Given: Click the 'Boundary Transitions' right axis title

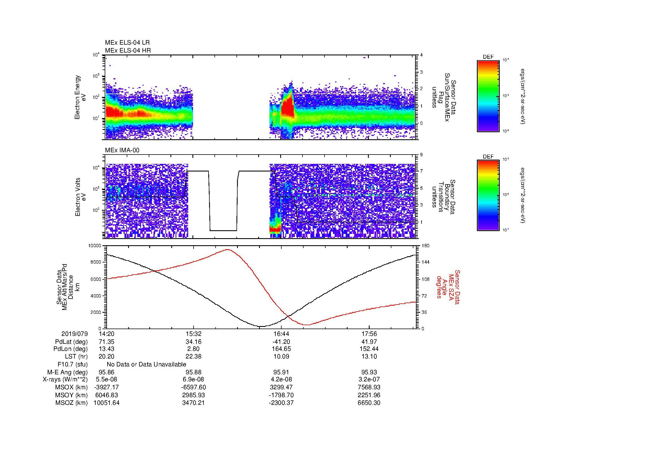Looking at the screenshot, I should click(444, 197).
